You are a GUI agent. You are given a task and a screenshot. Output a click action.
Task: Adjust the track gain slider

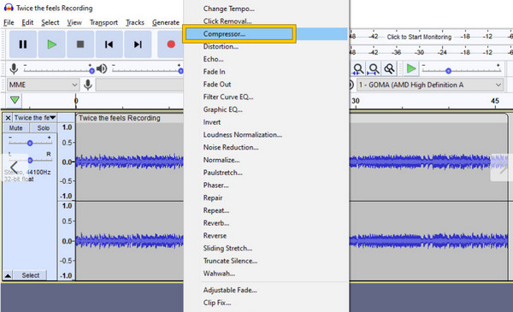point(30,143)
